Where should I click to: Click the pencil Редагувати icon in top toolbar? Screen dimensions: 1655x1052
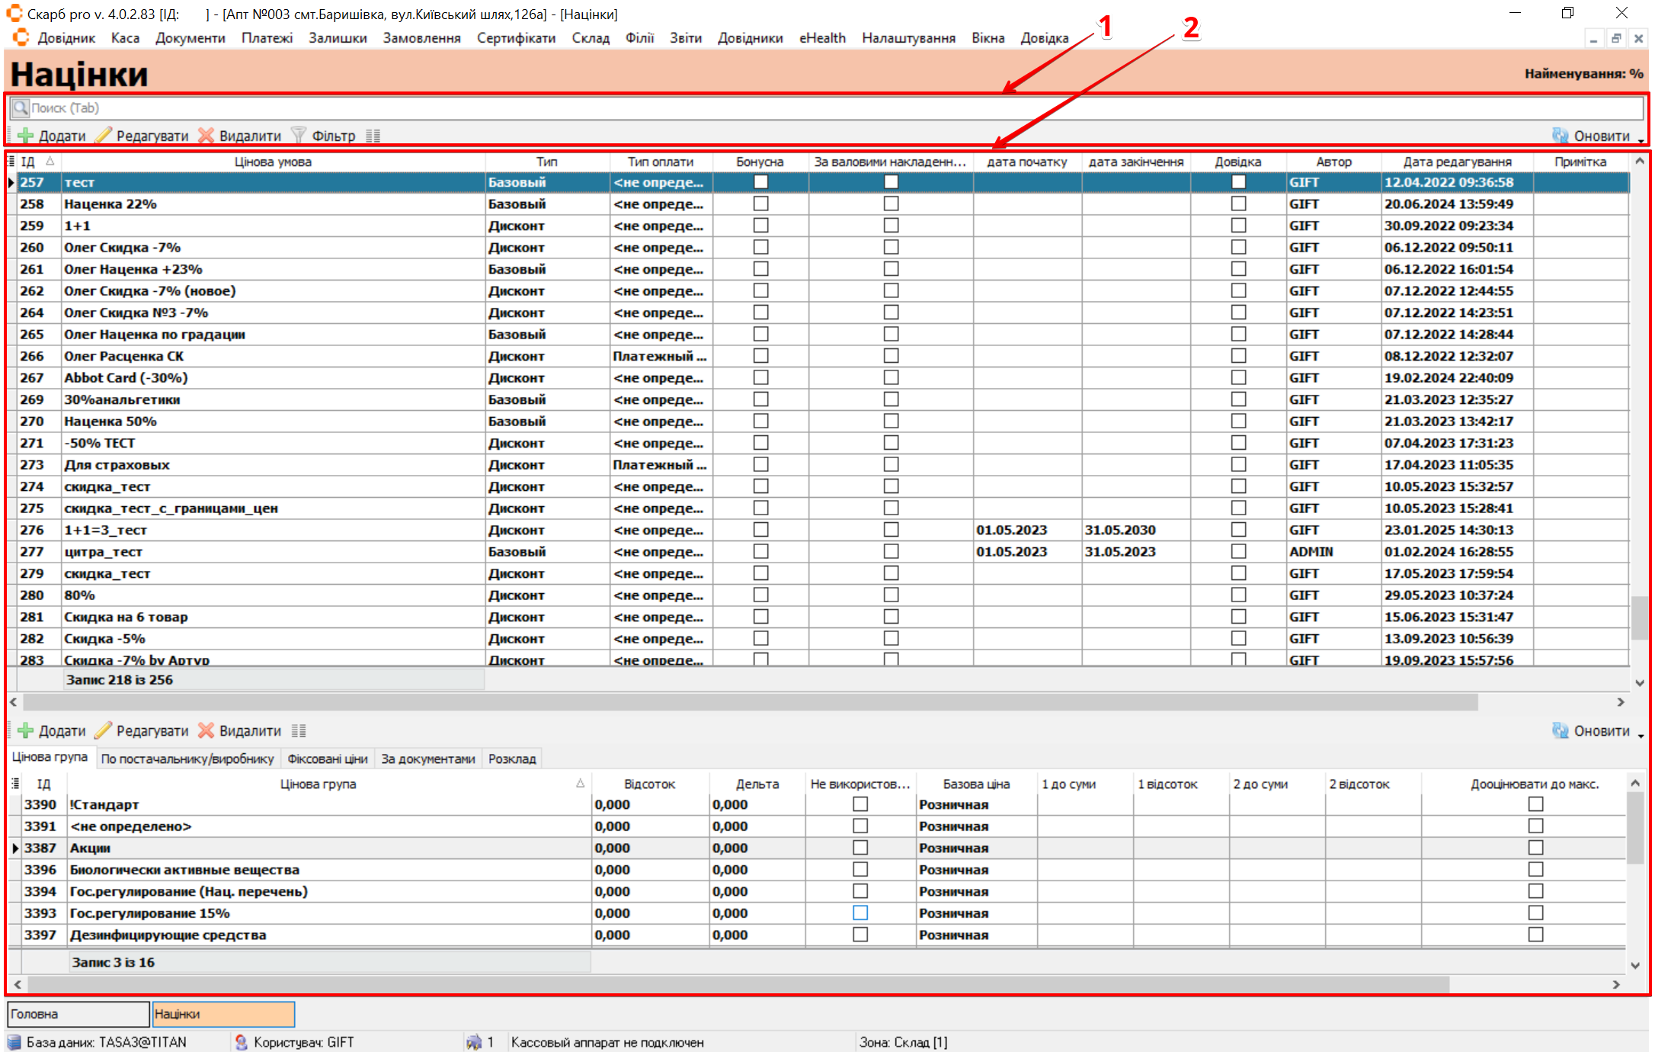[x=104, y=136]
